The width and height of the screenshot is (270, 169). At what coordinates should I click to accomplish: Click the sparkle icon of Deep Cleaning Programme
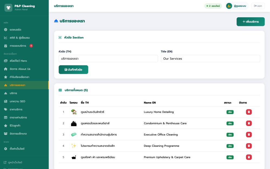coord(74,146)
